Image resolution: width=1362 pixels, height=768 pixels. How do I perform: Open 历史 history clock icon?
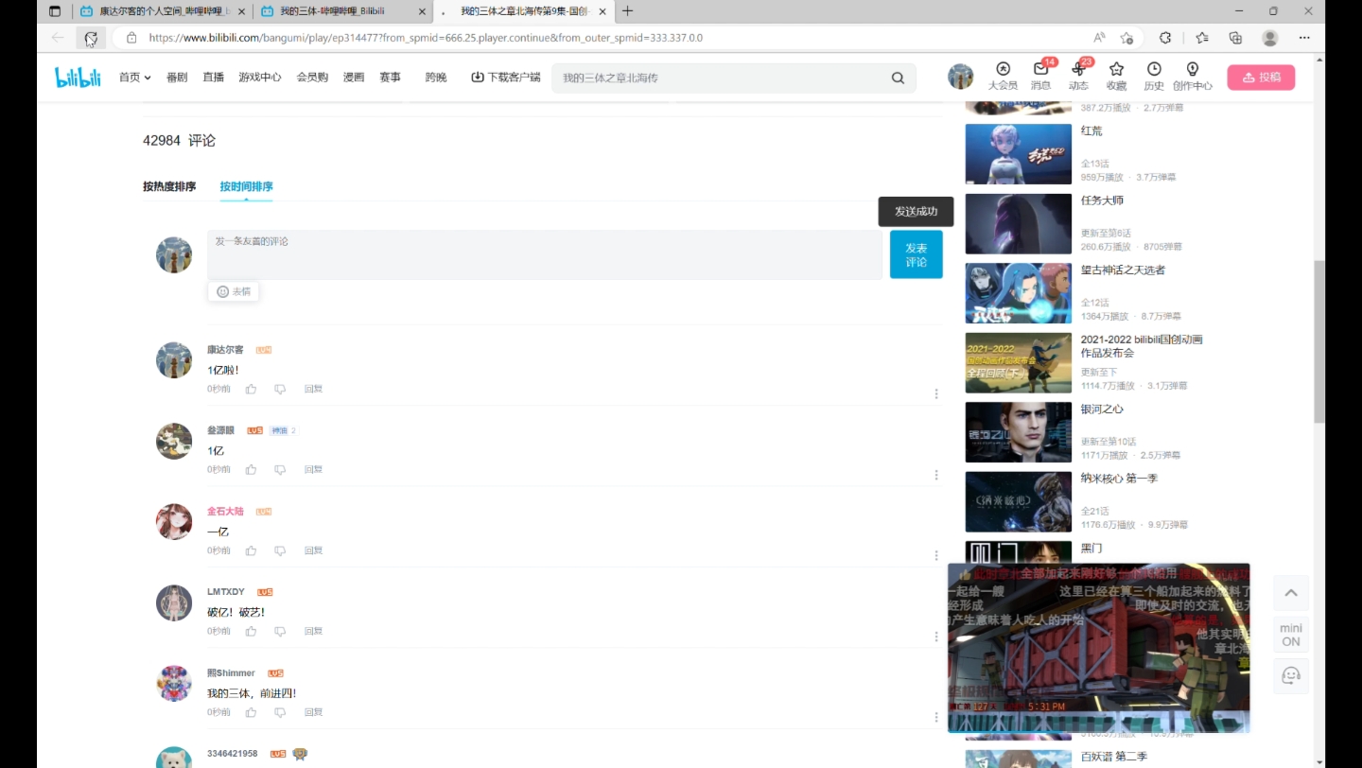[1154, 77]
